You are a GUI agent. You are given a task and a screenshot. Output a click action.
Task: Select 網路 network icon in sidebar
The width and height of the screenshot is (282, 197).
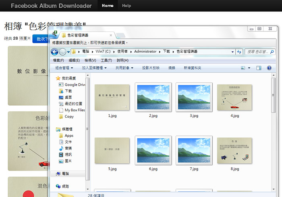click(x=58, y=186)
